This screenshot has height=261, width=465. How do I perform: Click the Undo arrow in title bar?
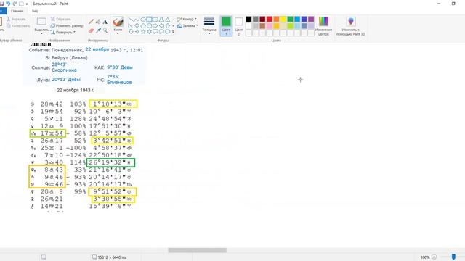point(8,4)
